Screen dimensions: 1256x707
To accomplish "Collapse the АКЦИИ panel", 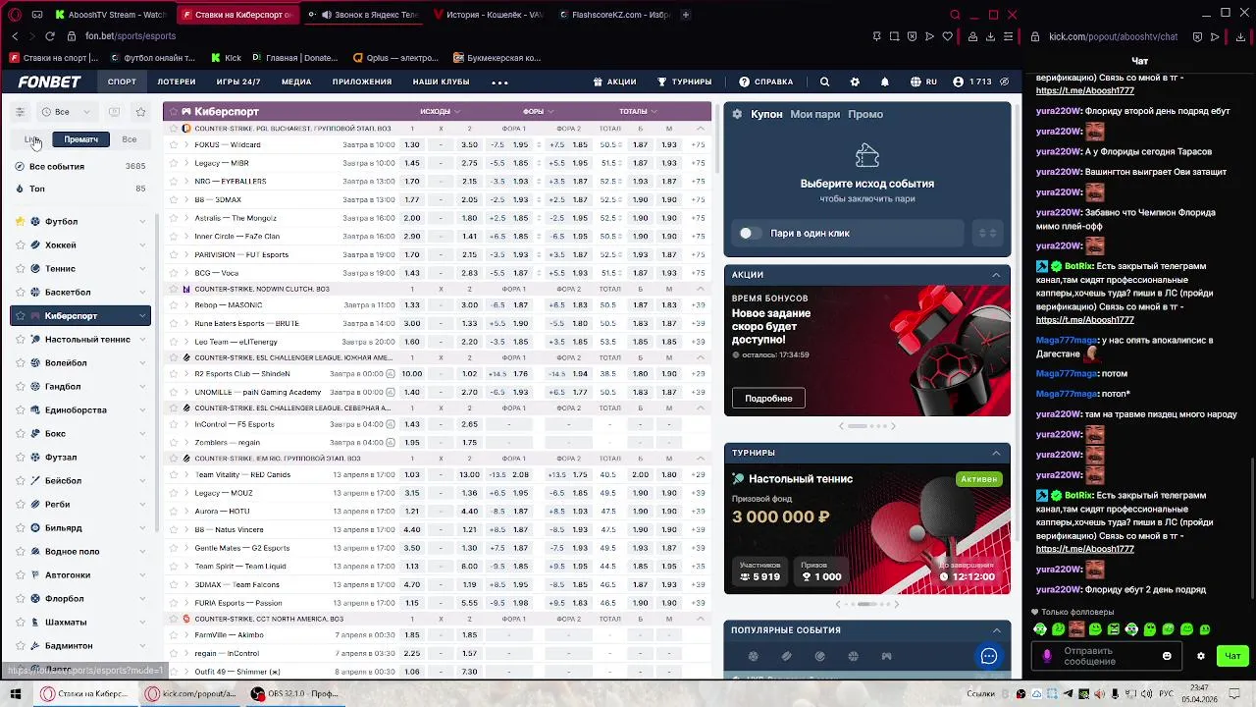I will point(996,275).
